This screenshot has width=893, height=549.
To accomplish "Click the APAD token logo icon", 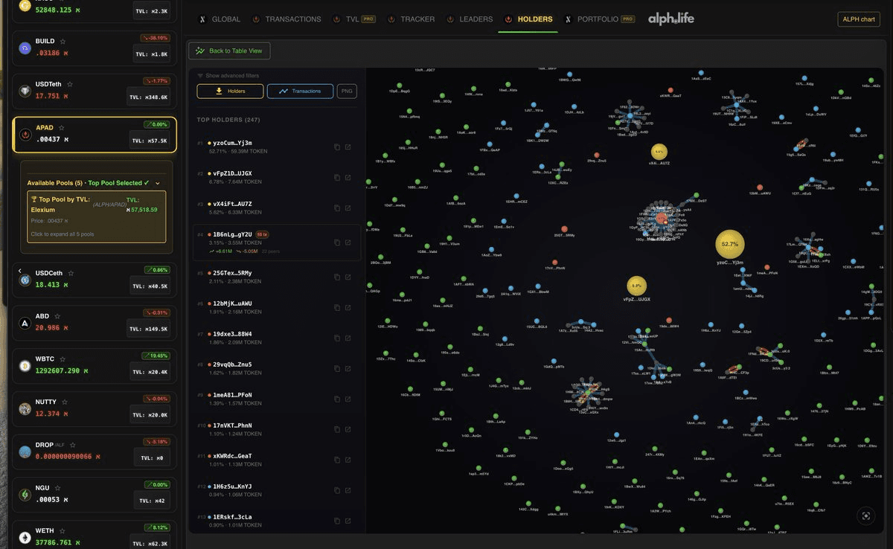I will point(25,135).
